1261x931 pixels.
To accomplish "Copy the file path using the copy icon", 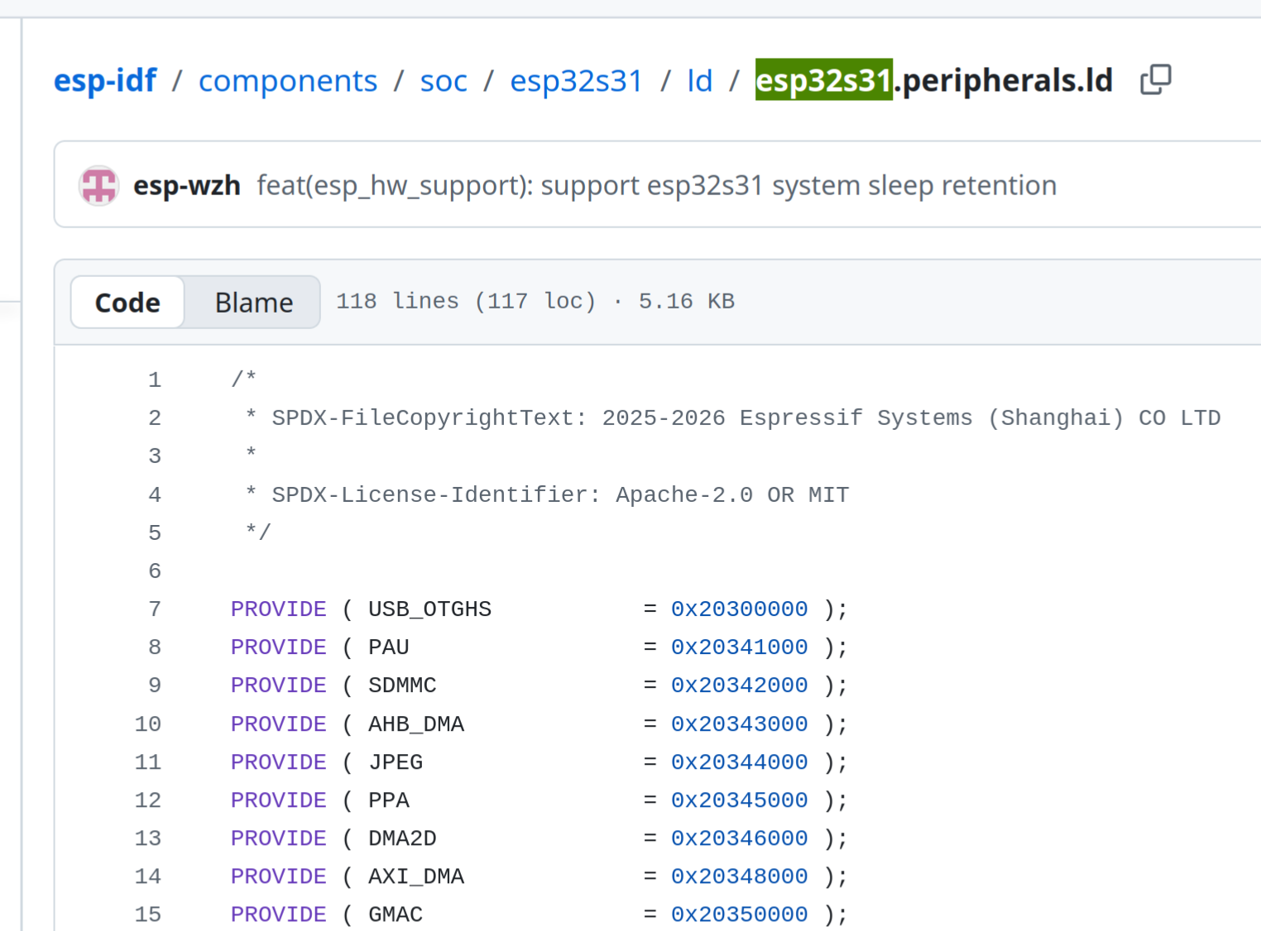I will 1155,80.
